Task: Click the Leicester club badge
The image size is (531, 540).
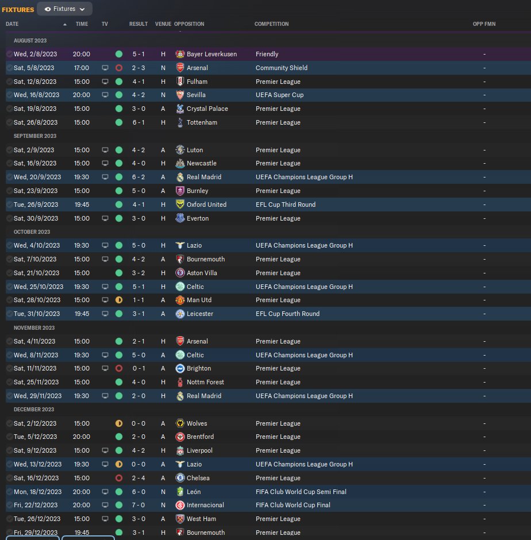Action: (180, 314)
